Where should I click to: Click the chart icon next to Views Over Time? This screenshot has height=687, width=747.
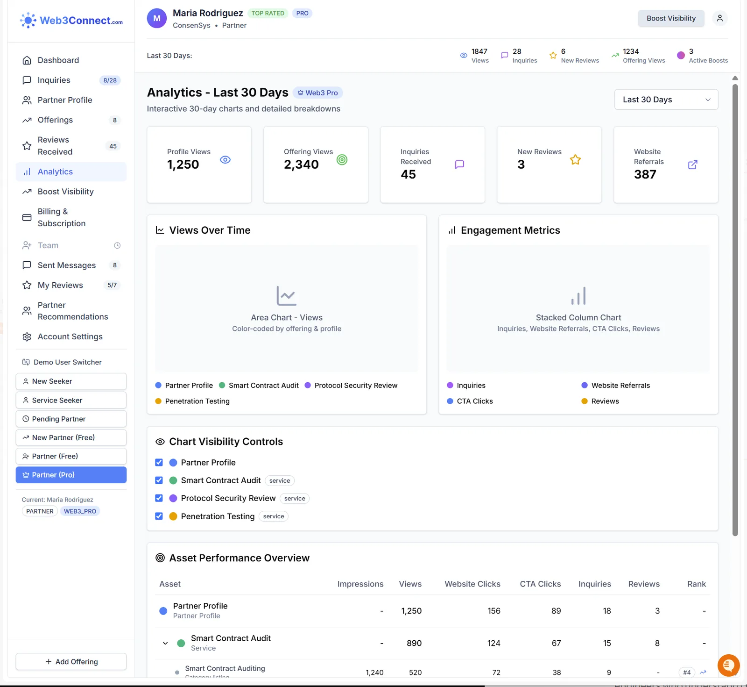pos(160,230)
